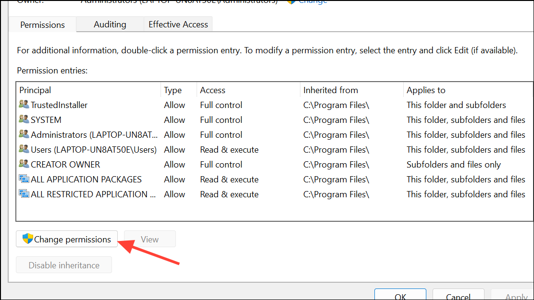Click the Disable inheritance button
Viewport: 534px width, 300px height.
(63, 264)
